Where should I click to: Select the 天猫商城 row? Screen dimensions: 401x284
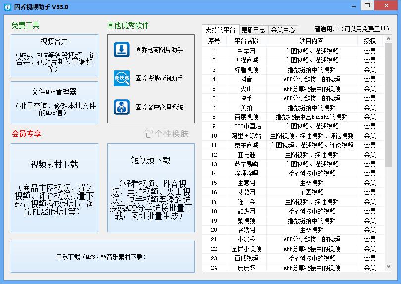(x=293, y=60)
